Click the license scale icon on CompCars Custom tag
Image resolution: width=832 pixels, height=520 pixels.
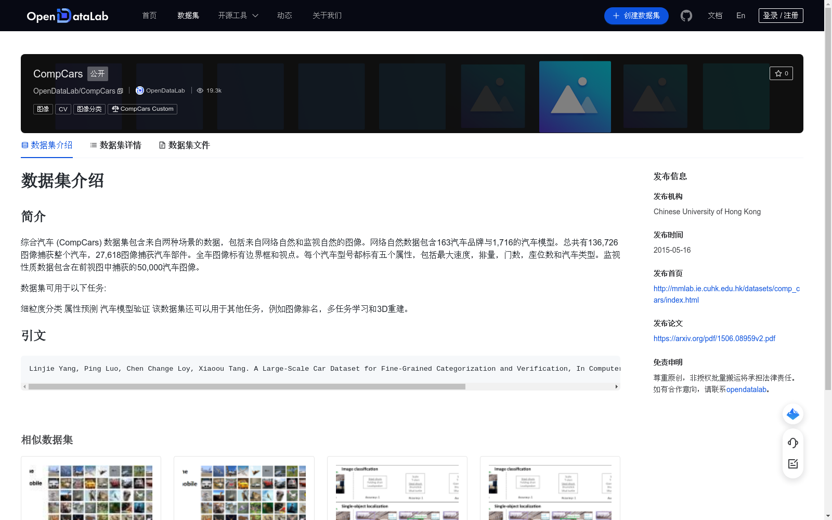click(x=115, y=109)
